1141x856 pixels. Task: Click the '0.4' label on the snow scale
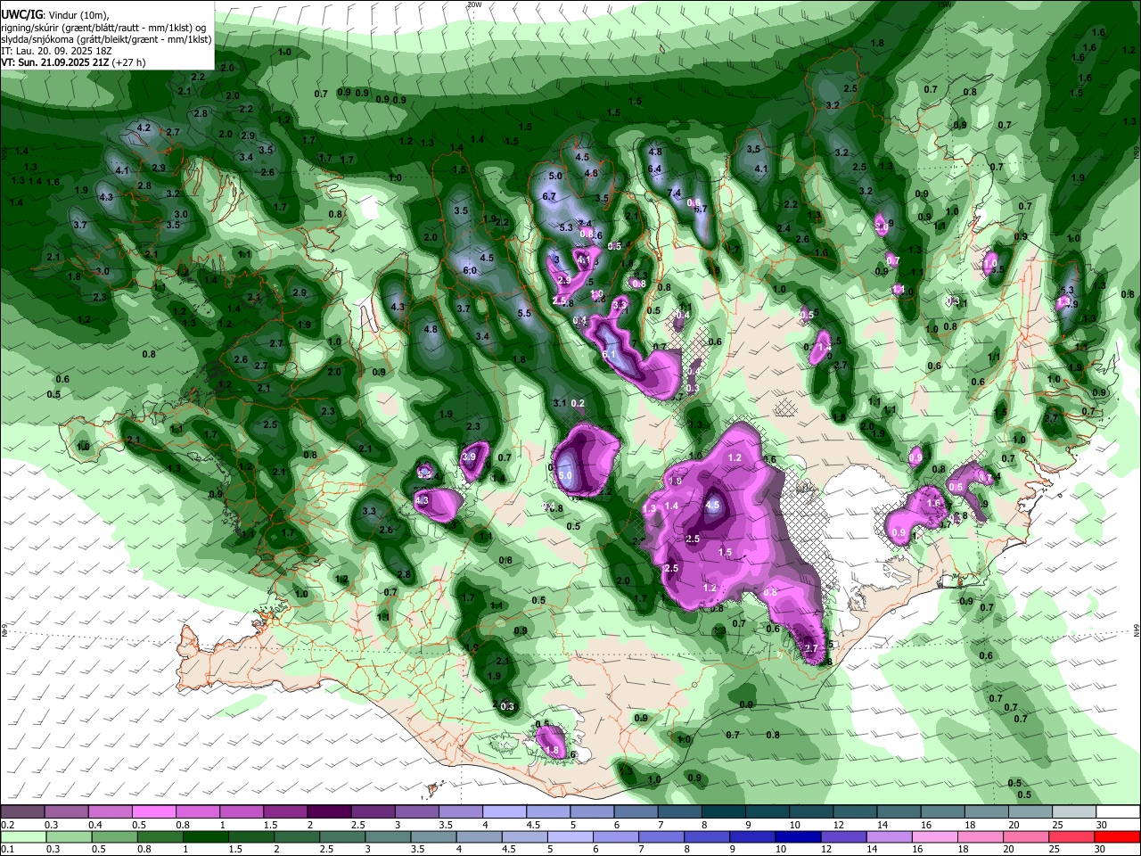click(x=95, y=825)
